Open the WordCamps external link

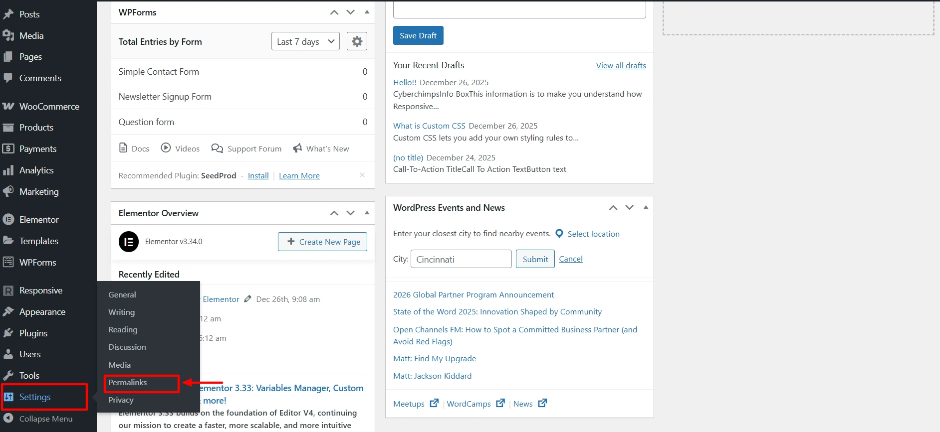(x=476, y=404)
